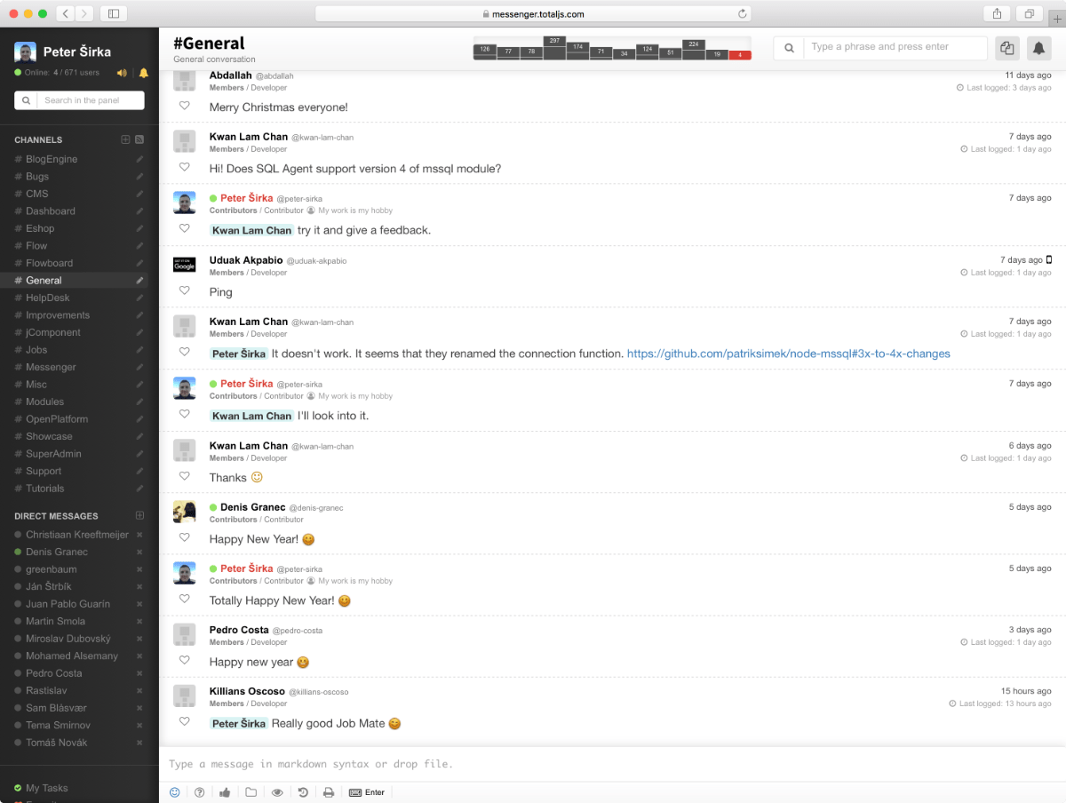Edit the General channel with pencil icon
This screenshot has width=1066, height=803.
(x=139, y=280)
